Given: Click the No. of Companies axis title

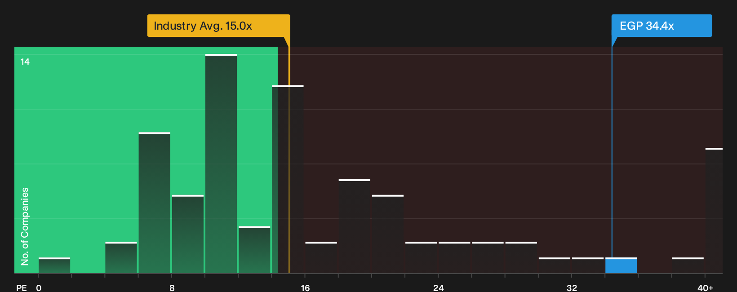Looking at the screenshot, I should [x=25, y=226].
